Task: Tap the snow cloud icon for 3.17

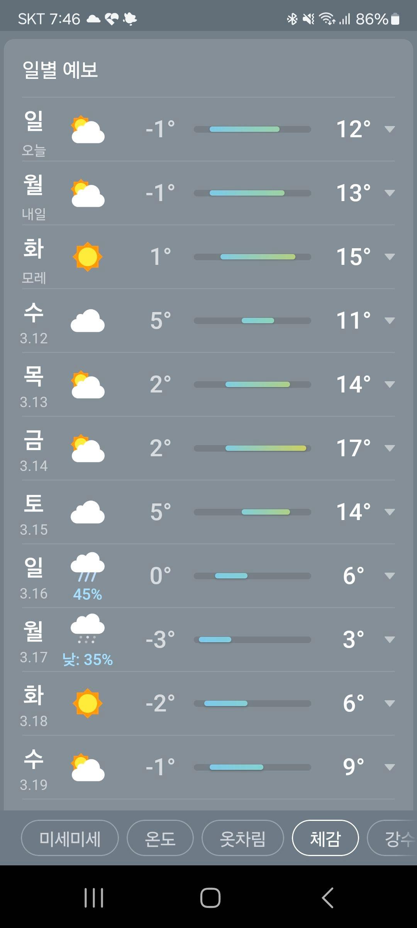Action: [88, 629]
